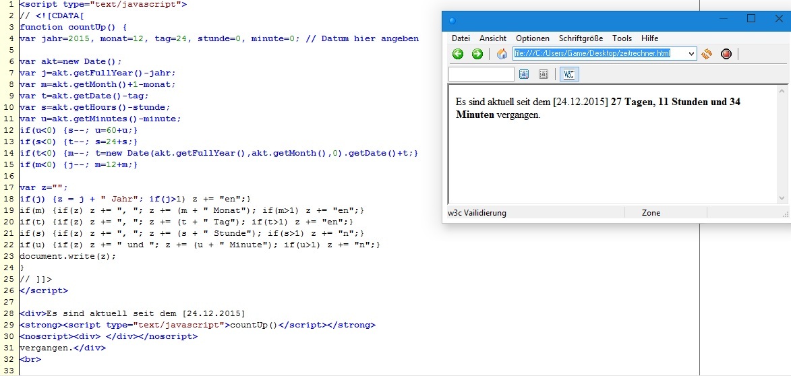Click code 'if(m<0) {j--; m=12+m;}'

78,164
